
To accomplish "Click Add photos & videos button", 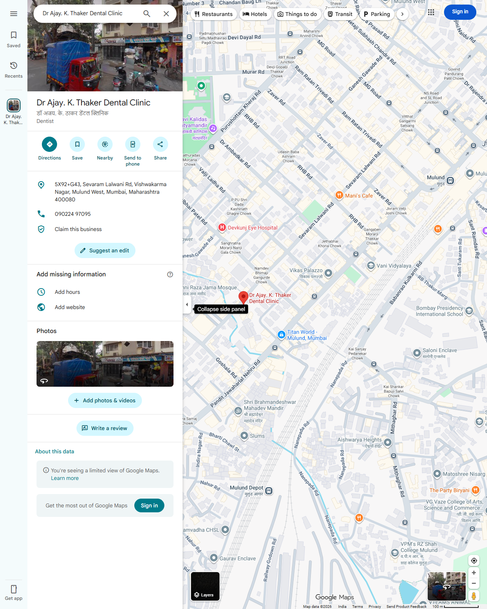I will pos(105,400).
